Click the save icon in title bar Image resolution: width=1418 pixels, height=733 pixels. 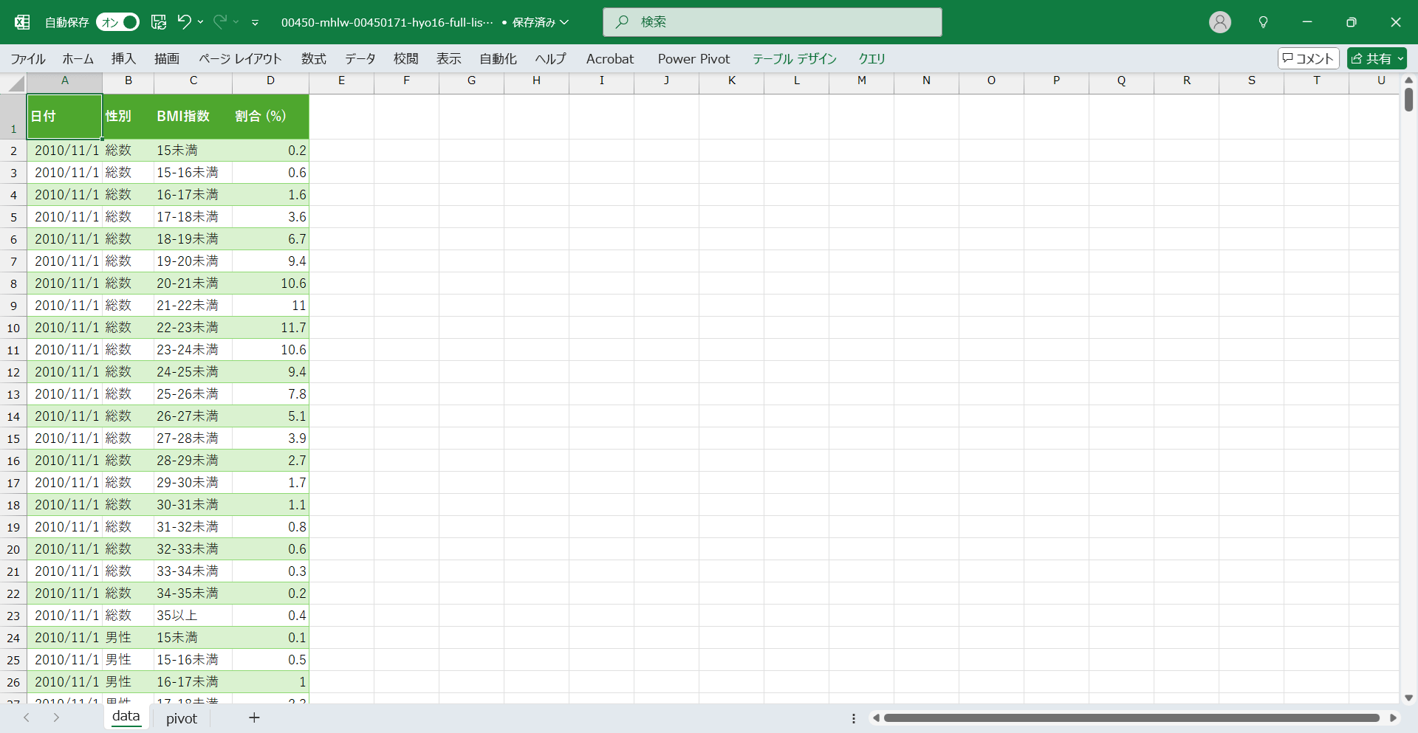point(159,22)
